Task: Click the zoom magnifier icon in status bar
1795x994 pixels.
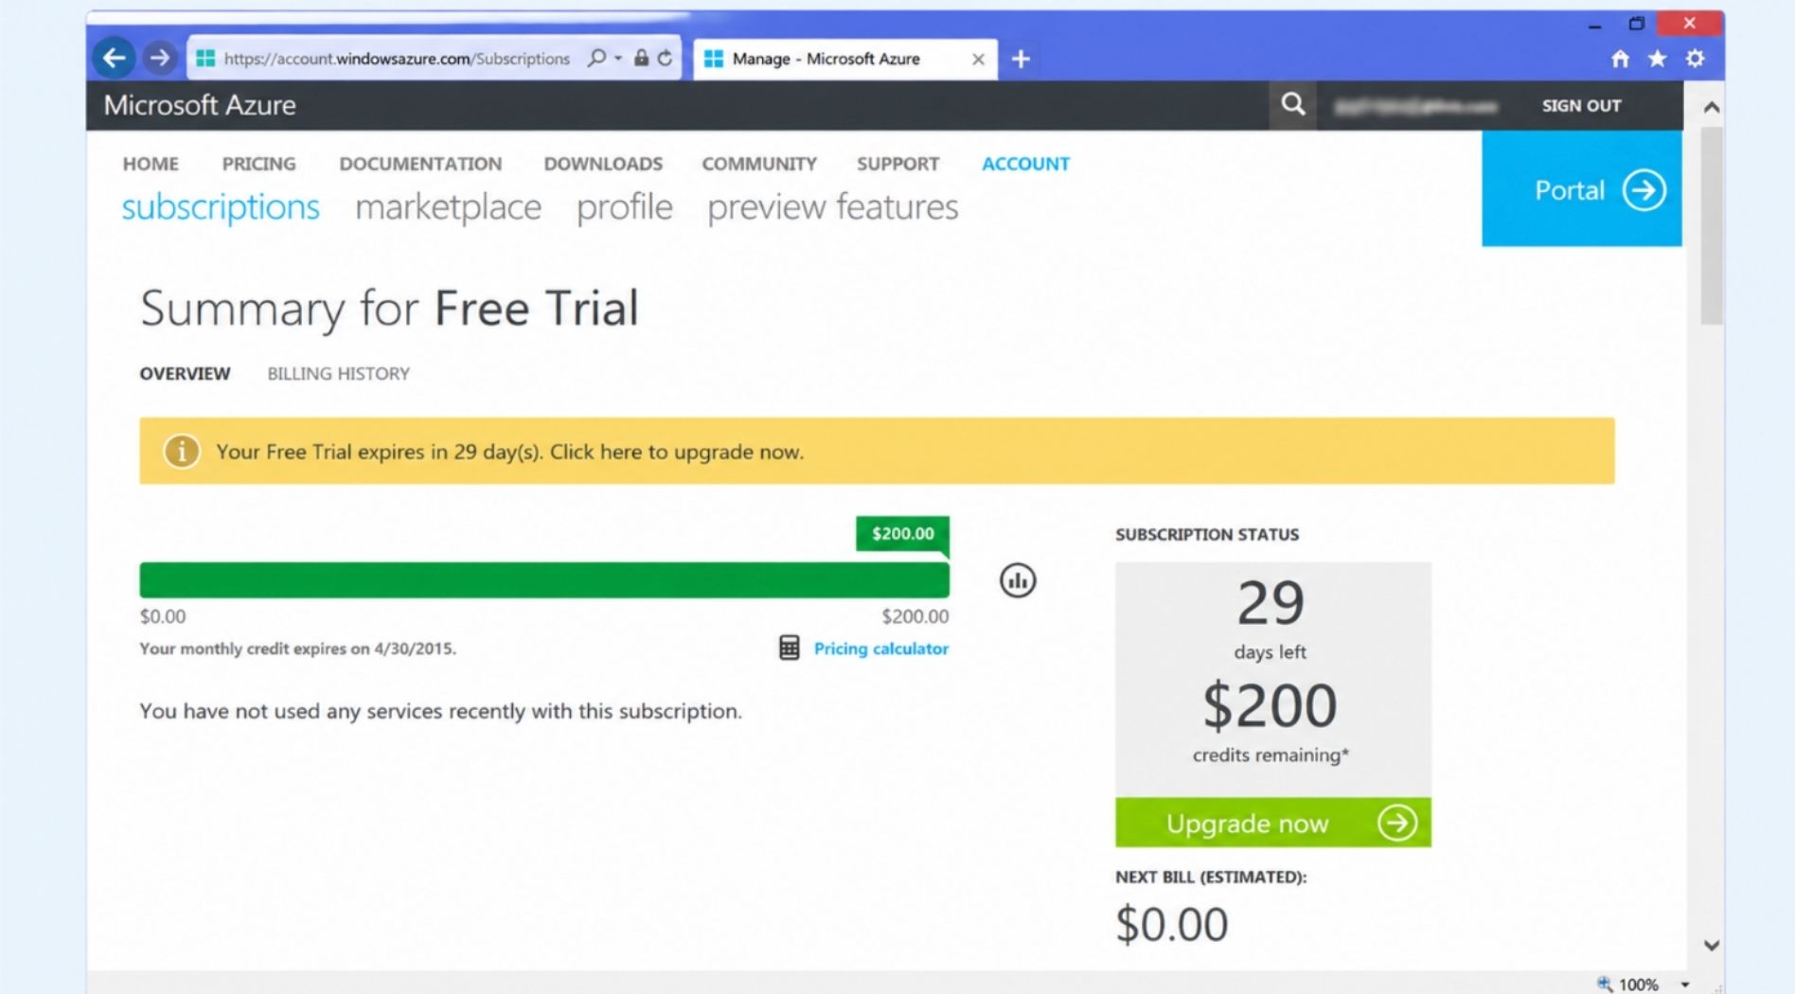Action: (1605, 984)
